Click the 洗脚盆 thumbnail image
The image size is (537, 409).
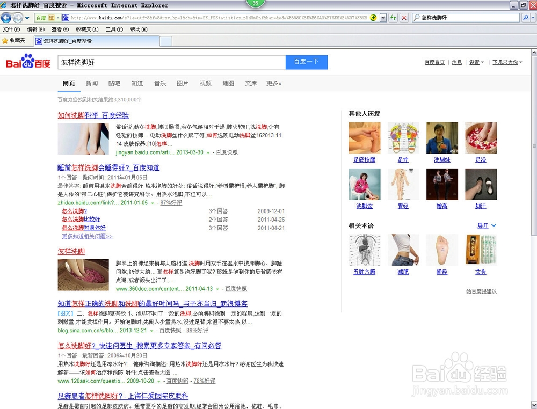click(x=365, y=184)
